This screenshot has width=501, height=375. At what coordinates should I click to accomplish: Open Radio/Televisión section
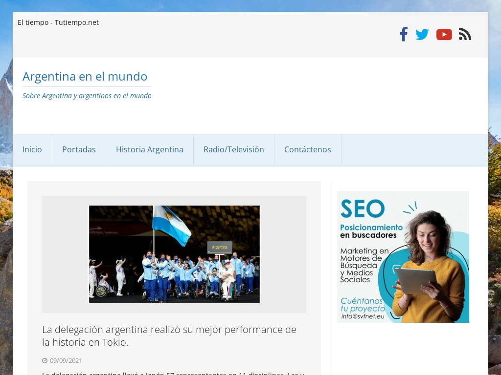coord(234,149)
